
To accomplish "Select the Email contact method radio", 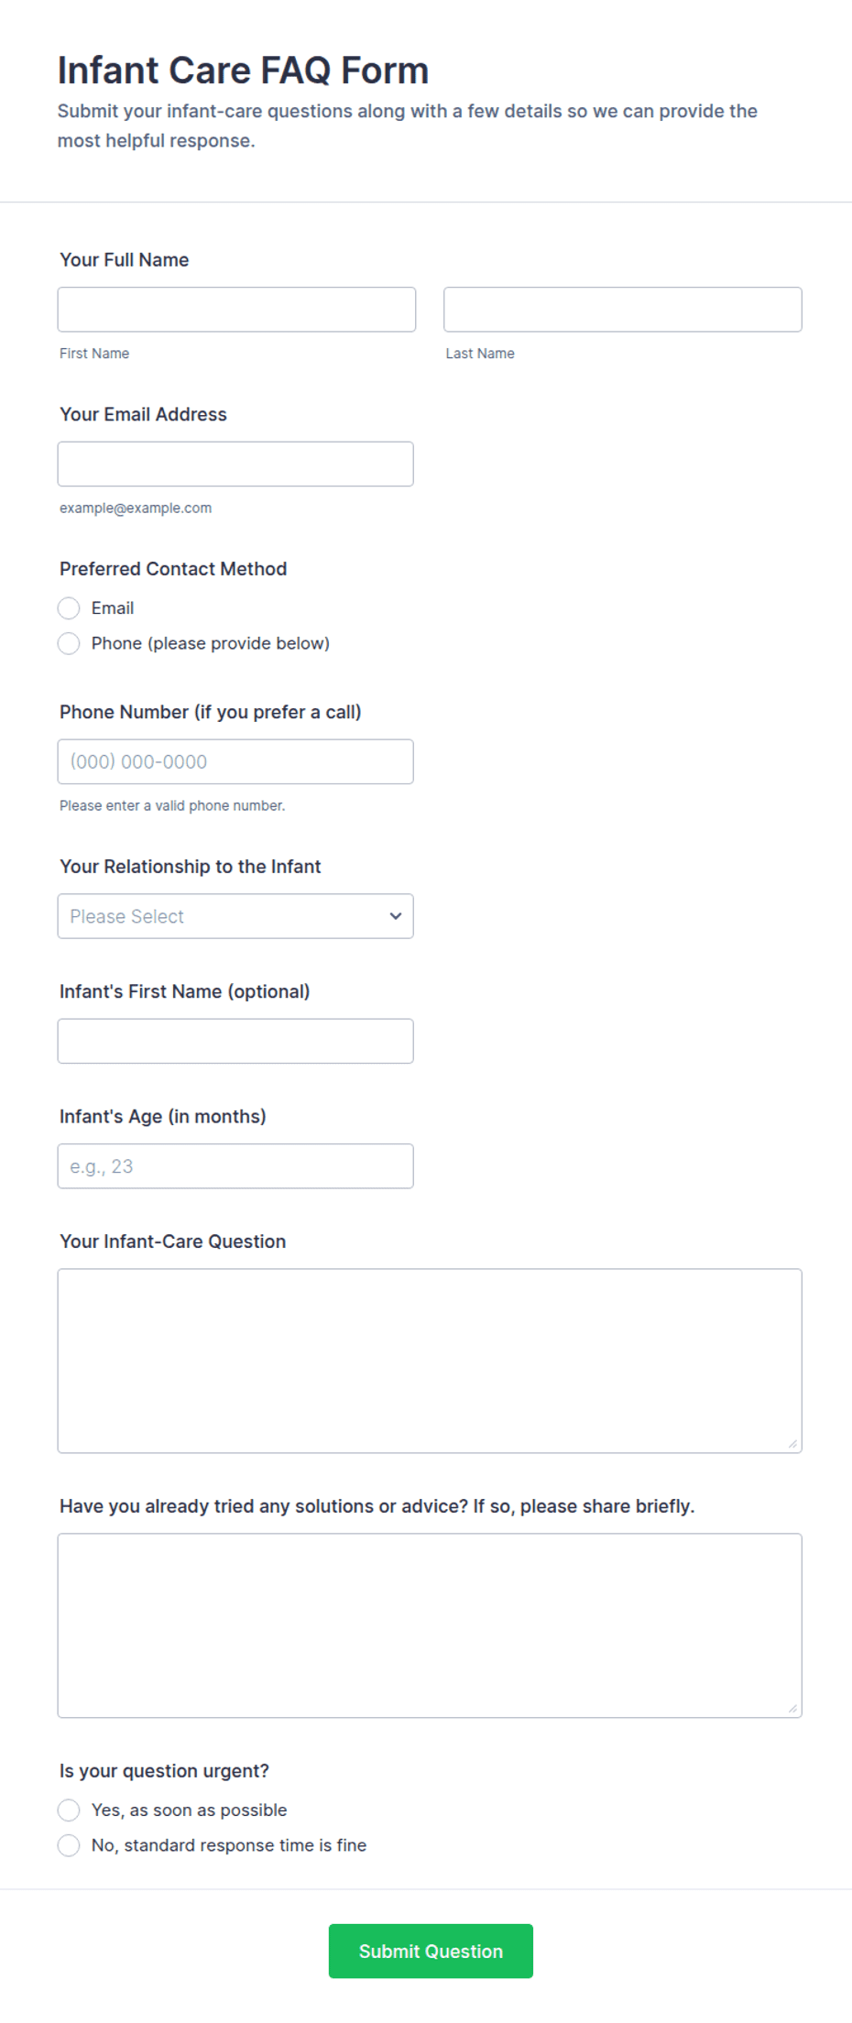I will 69,608.
